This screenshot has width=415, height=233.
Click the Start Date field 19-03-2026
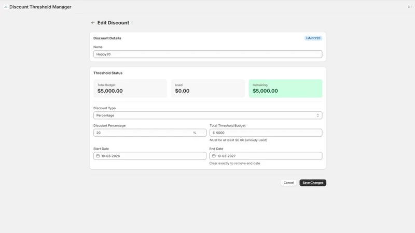150,156
